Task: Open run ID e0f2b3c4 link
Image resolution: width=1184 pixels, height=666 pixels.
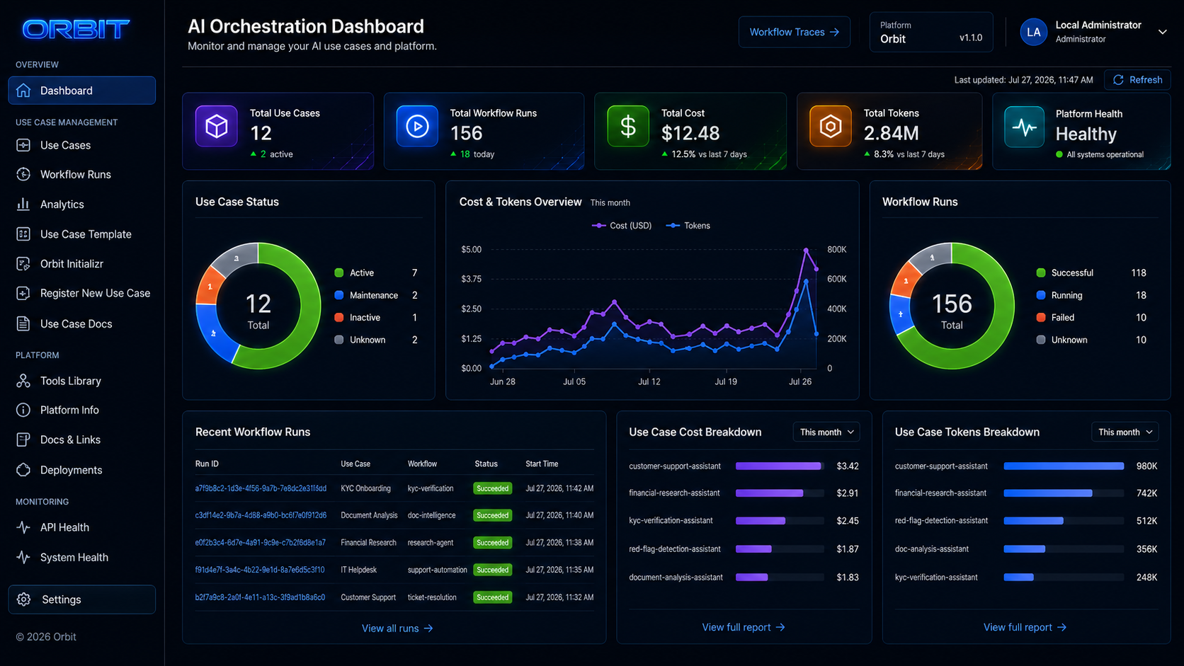Action: [x=261, y=543]
